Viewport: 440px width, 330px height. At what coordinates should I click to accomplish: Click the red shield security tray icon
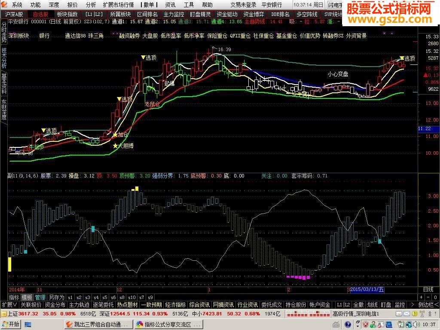point(366,325)
